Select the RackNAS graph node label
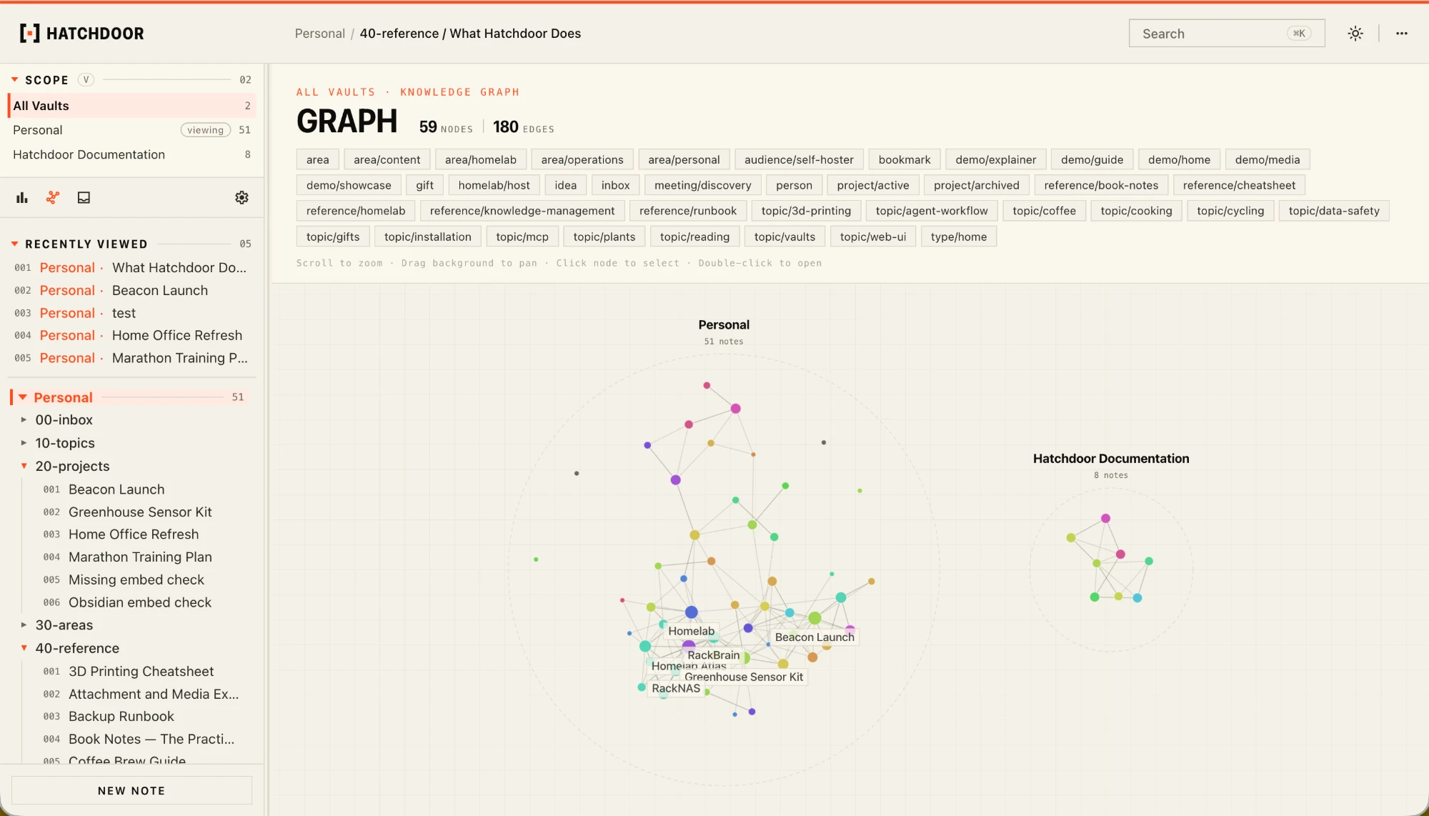1429x816 pixels. (x=676, y=689)
